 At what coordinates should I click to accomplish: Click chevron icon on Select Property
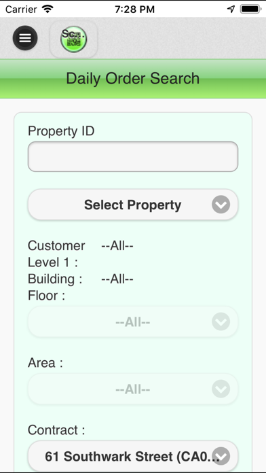[x=221, y=205]
